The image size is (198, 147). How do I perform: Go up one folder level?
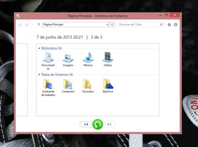point(39,24)
